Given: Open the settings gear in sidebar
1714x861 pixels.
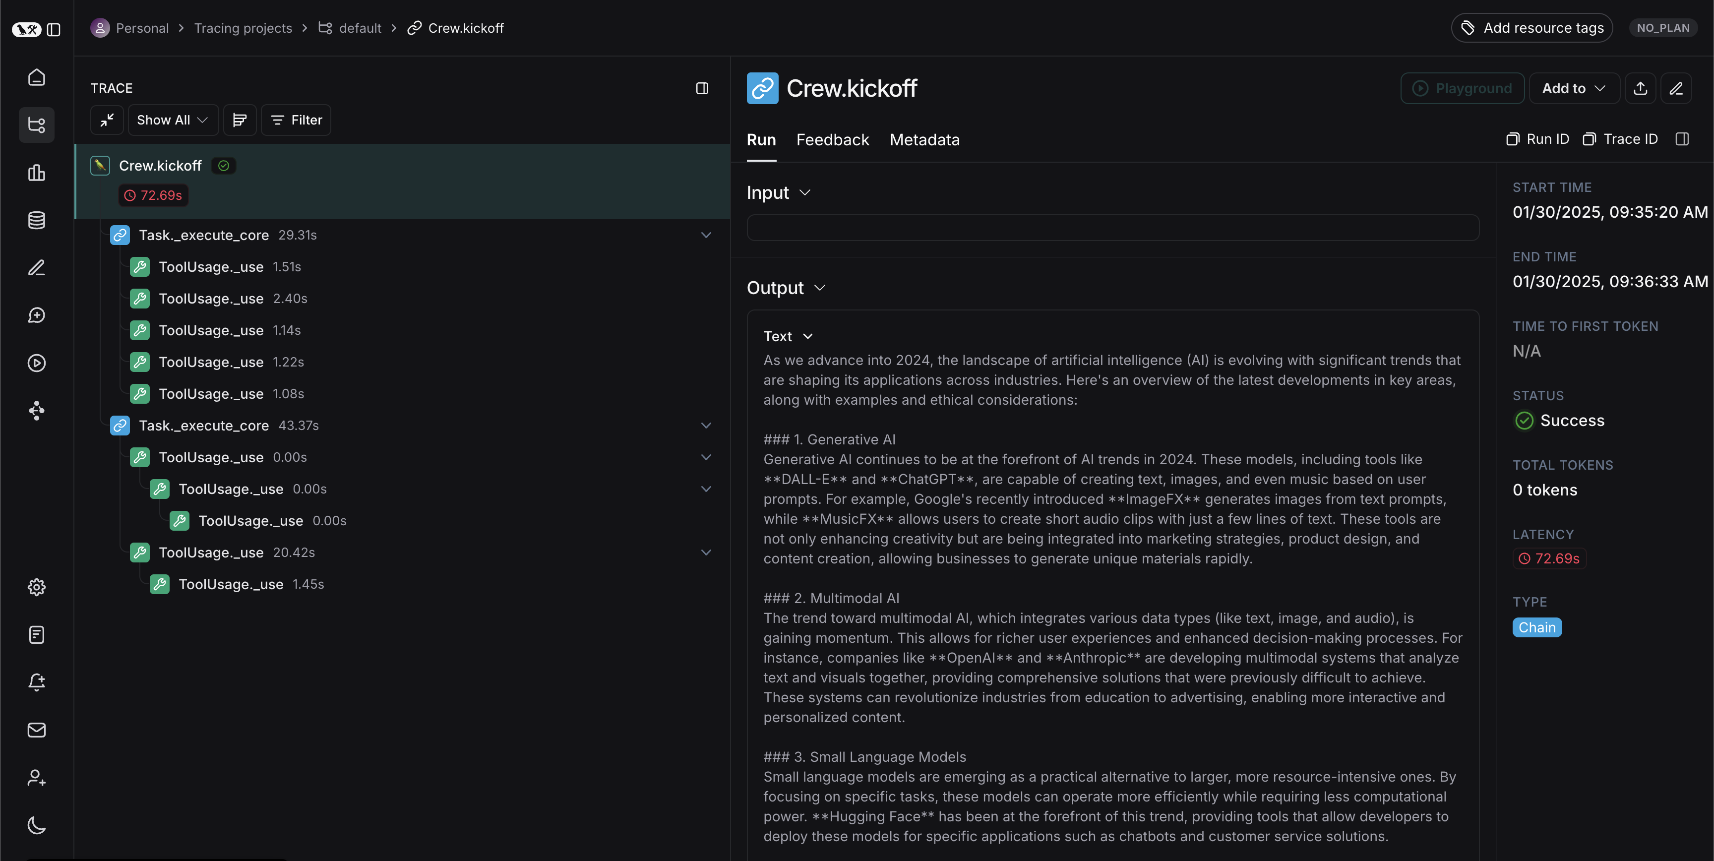Looking at the screenshot, I should tap(37, 587).
